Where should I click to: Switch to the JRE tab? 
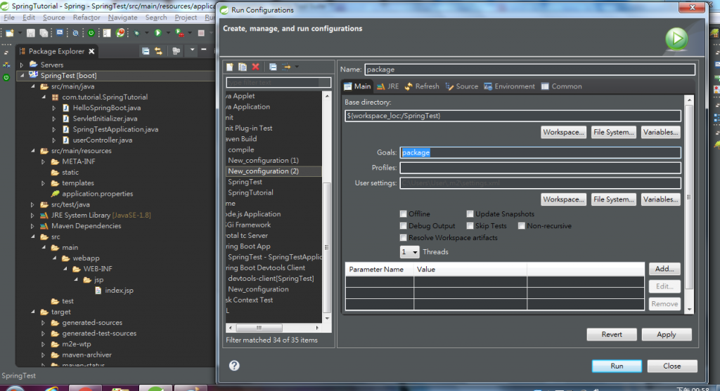click(x=388, y=86)
